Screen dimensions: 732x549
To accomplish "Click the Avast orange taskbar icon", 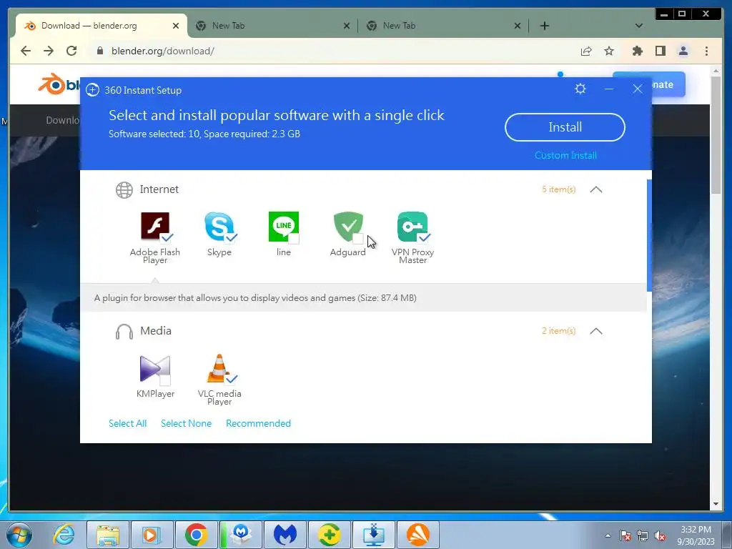I will [x=417, y=535].
